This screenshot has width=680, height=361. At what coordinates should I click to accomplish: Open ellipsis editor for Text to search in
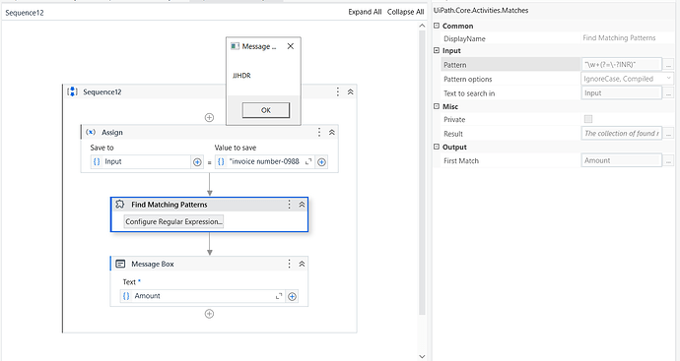click(668, 92)
